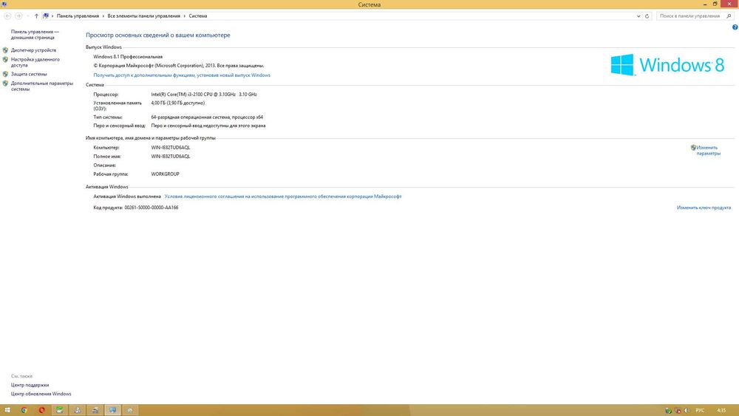Viewport: 739px width, 416px height.
Task: Open 'Центр поддержки' link
Action: pyautogui.click(x=30, y=385)
